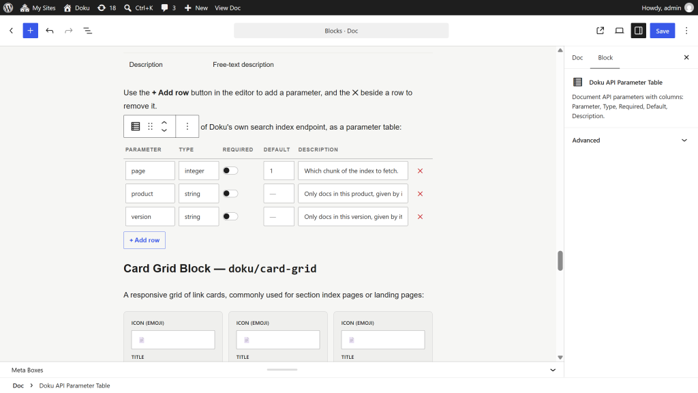Toggle Required for the version parameter
Image resolution: width=698 pixels, height=393 pixels.
click(230, 216)
